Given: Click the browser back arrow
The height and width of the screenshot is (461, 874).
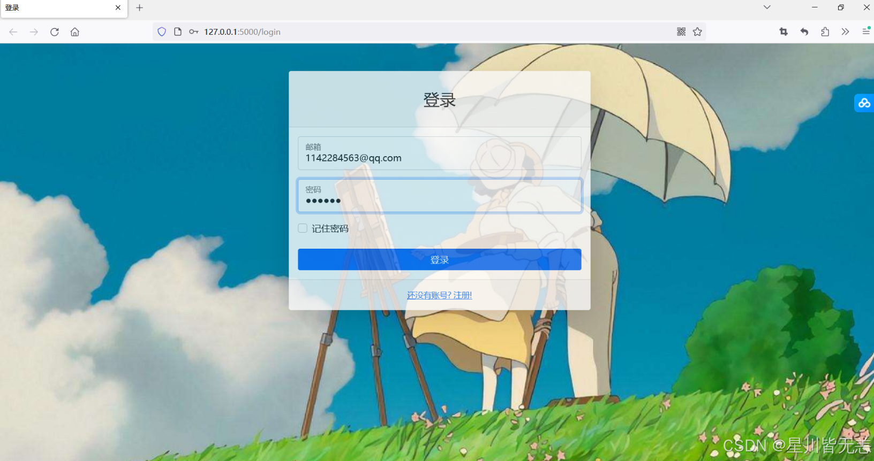Looking at the screenshot, I should [13, 32].
